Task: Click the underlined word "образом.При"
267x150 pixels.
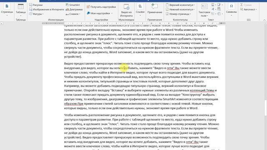Action: [73, 104]
